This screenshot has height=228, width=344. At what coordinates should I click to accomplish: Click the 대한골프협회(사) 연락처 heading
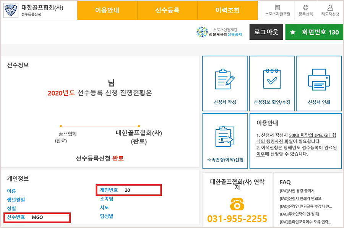(x=237, y=185)
